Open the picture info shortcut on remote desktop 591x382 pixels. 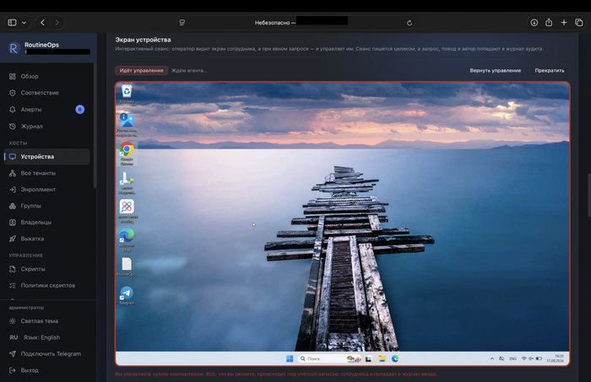point(127,125)
